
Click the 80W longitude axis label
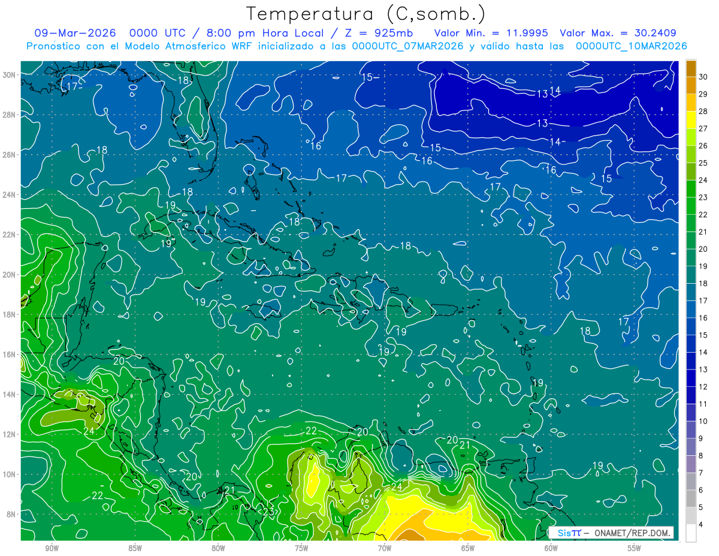(218, 548)
